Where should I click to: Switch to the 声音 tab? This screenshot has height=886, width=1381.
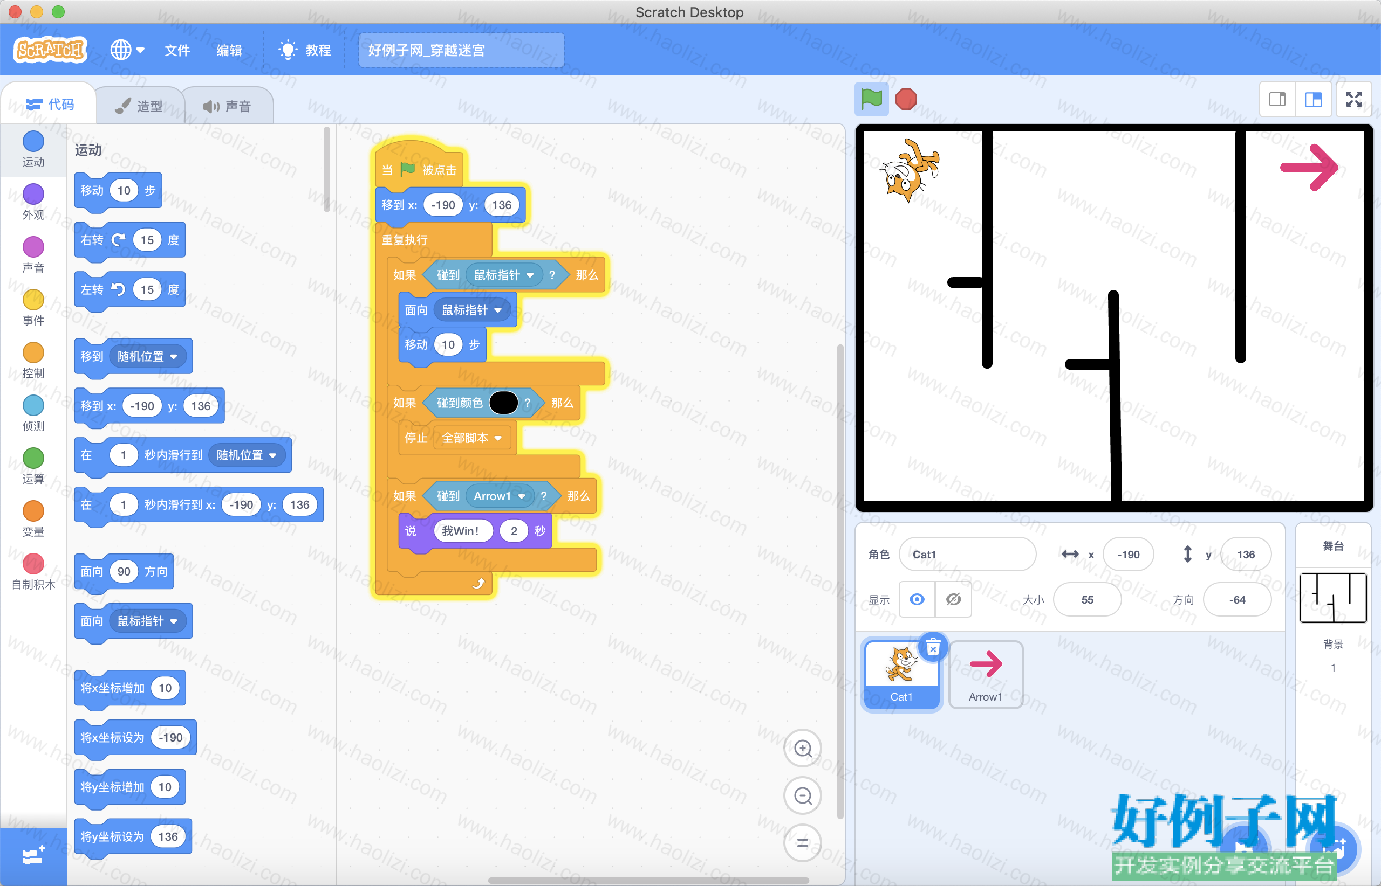click(x=228, y=106)
